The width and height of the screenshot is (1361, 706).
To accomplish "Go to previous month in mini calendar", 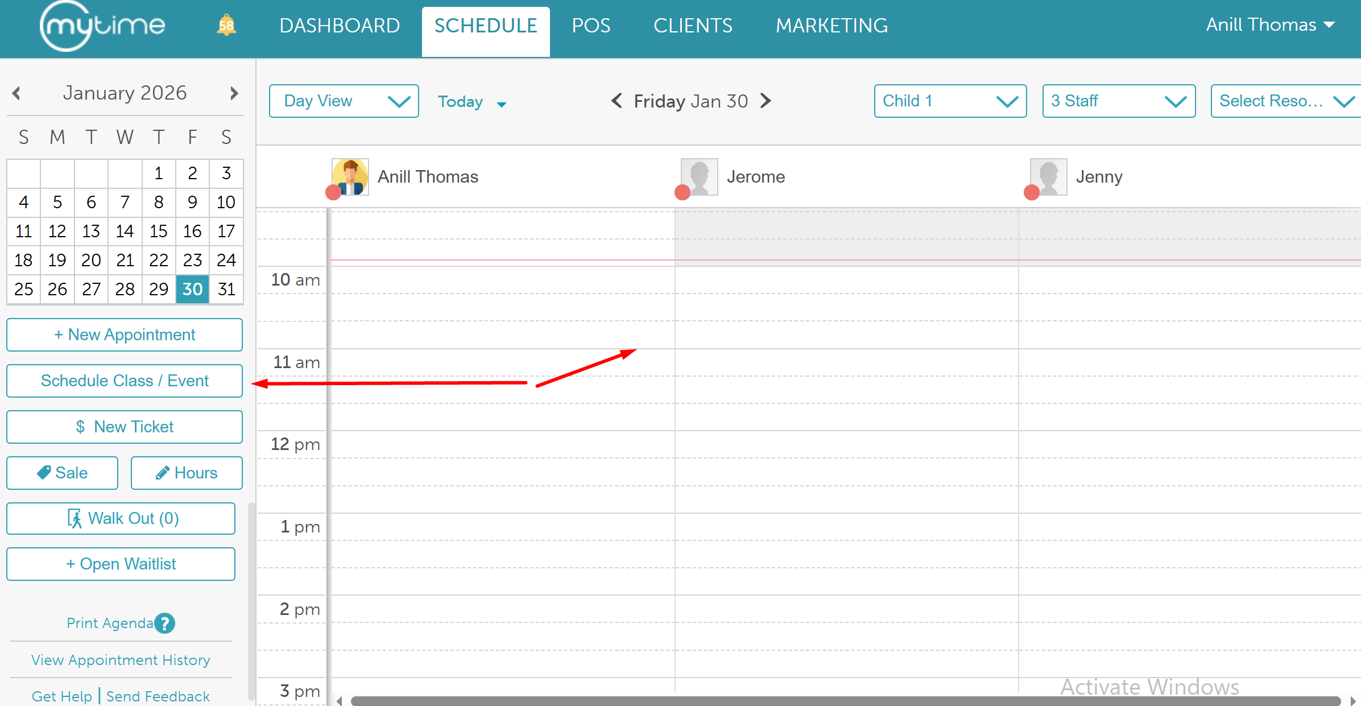I will pos(16,93).
